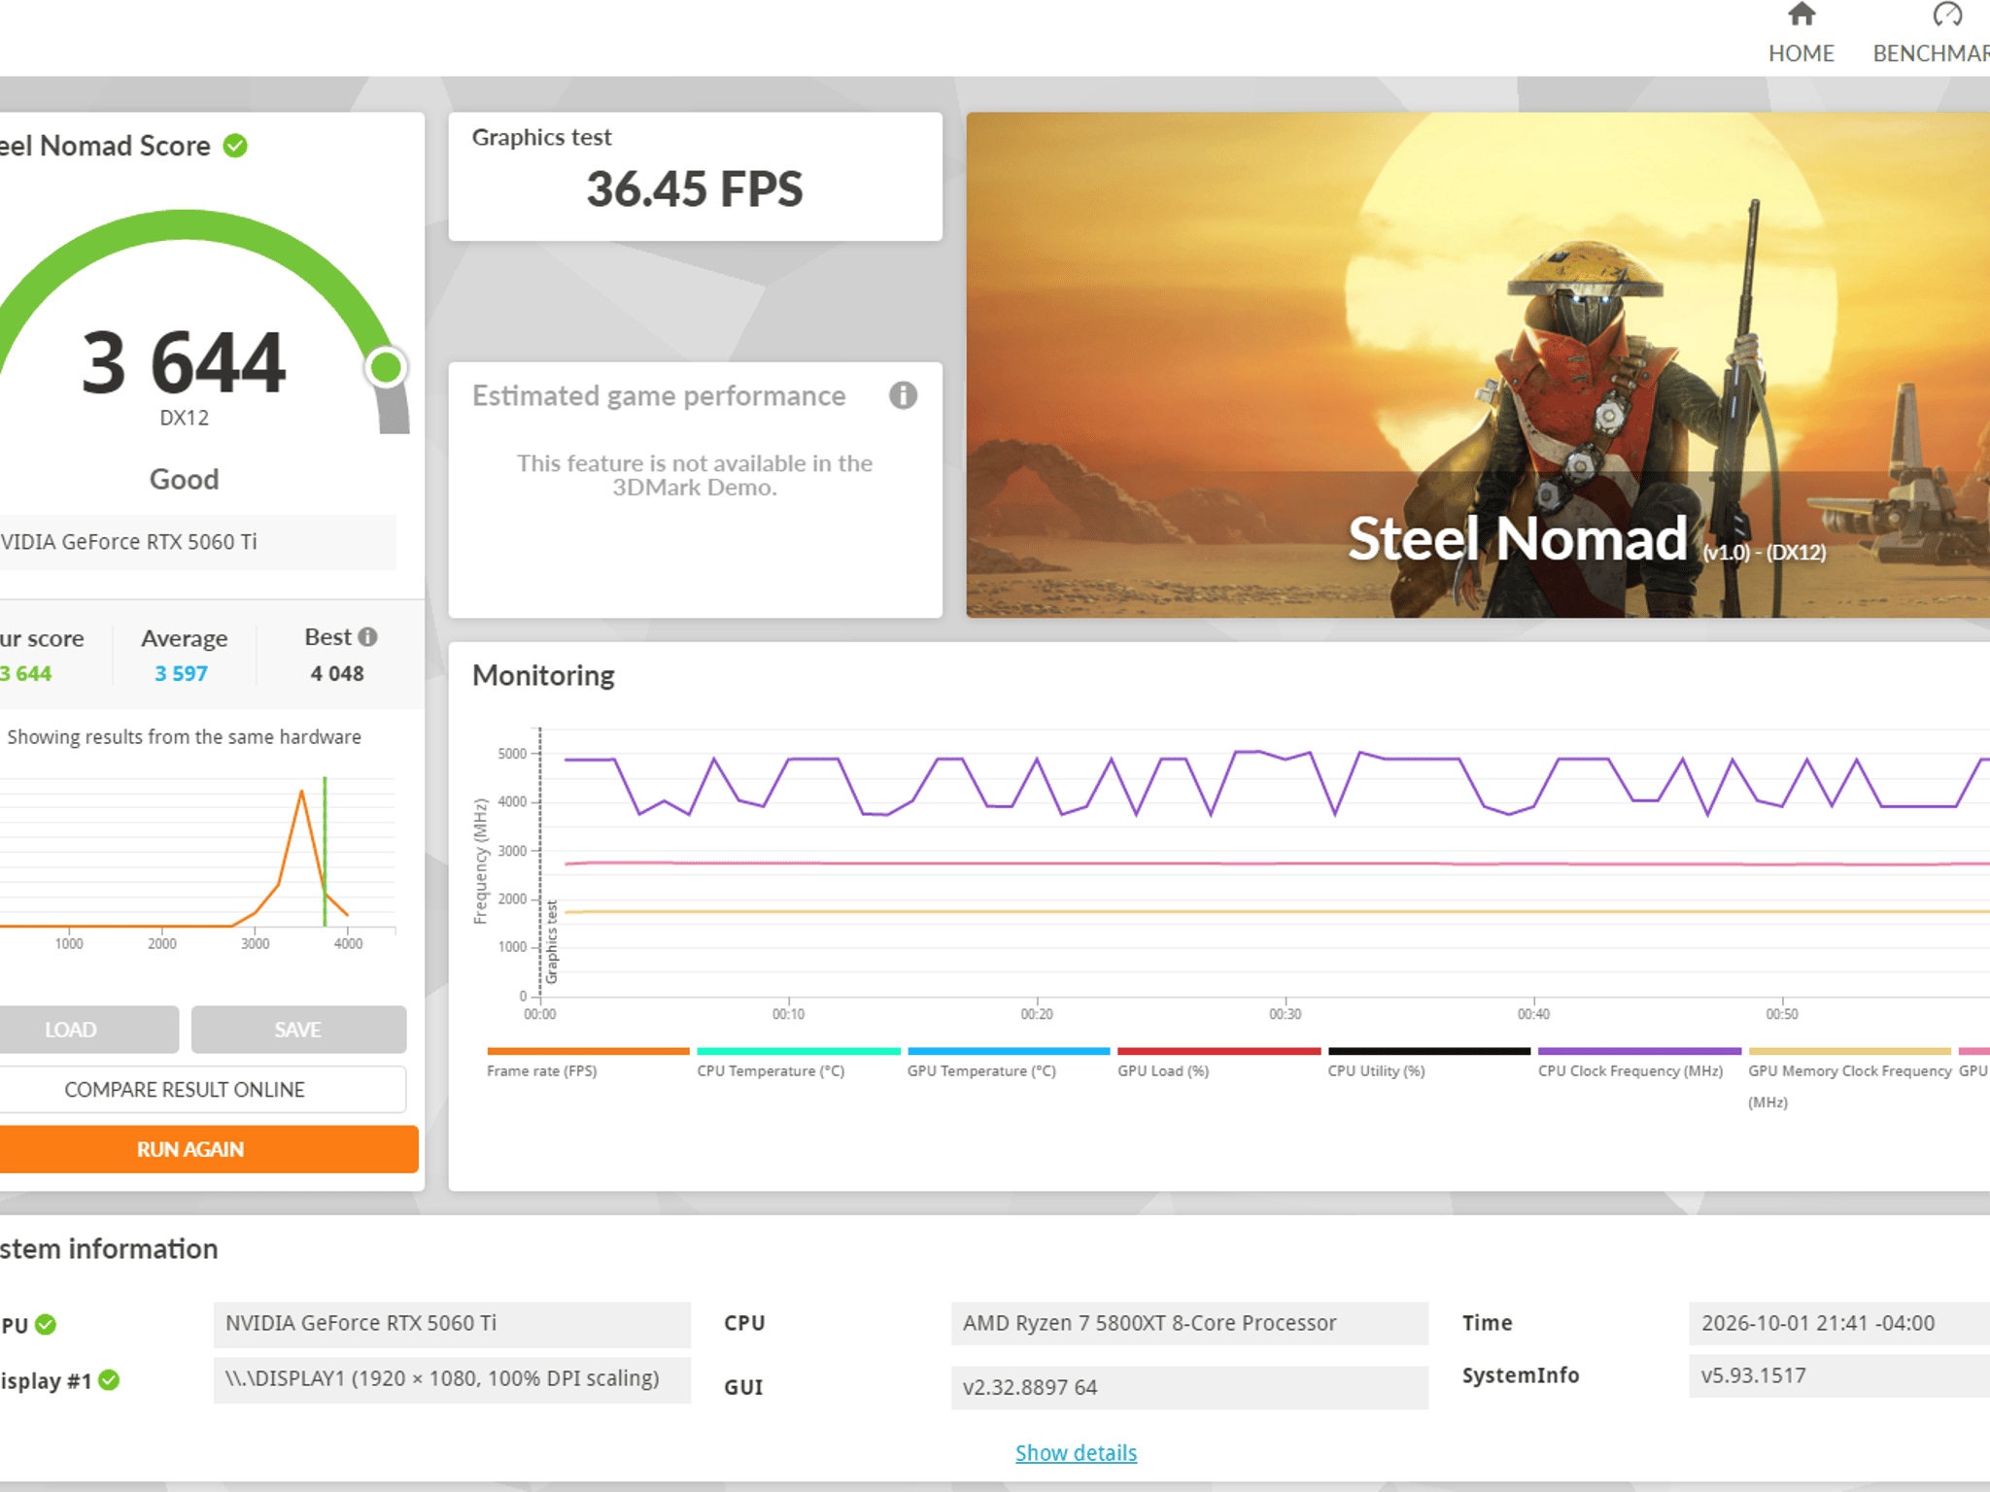Open the HOME tab
The image size is (1990, 1492).
click(1801, 52)
